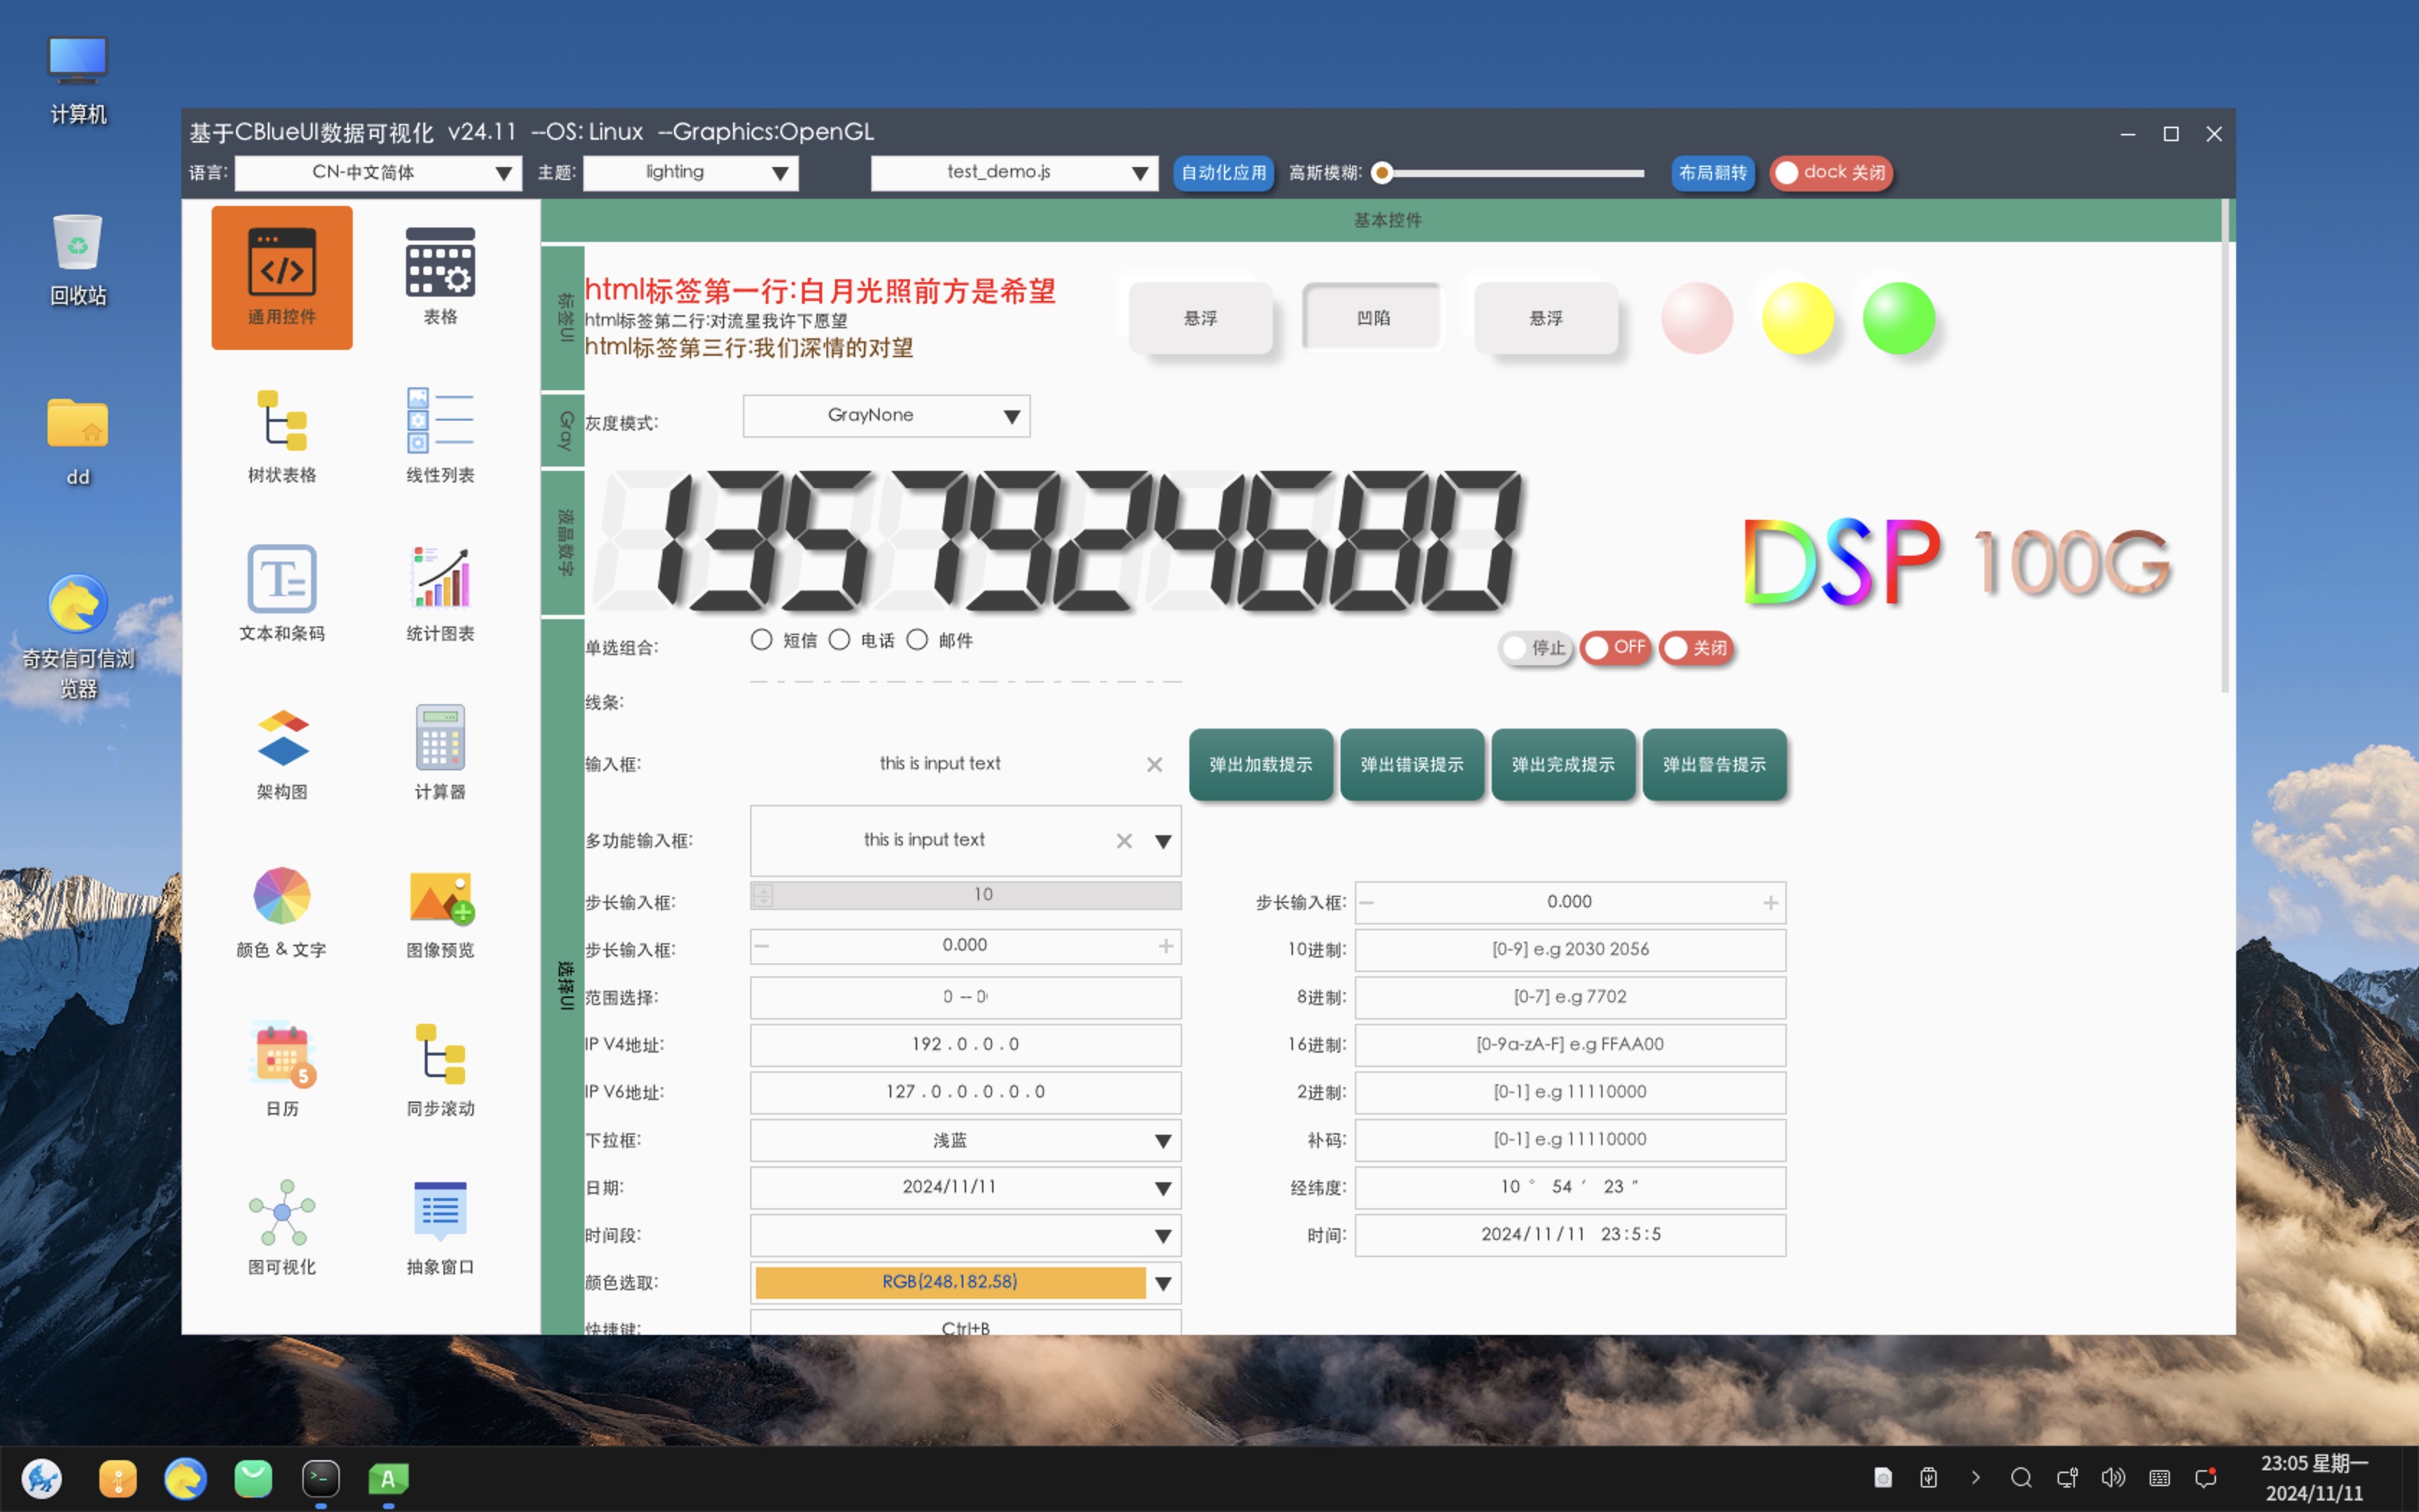
Task: Click the 高斯模糊 slider handle
Action: pyautogui.click(x=1382, y=173)
